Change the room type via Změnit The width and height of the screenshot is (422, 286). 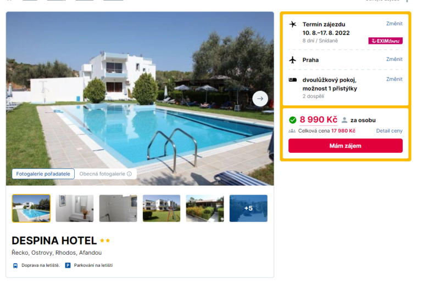point(395,79)
